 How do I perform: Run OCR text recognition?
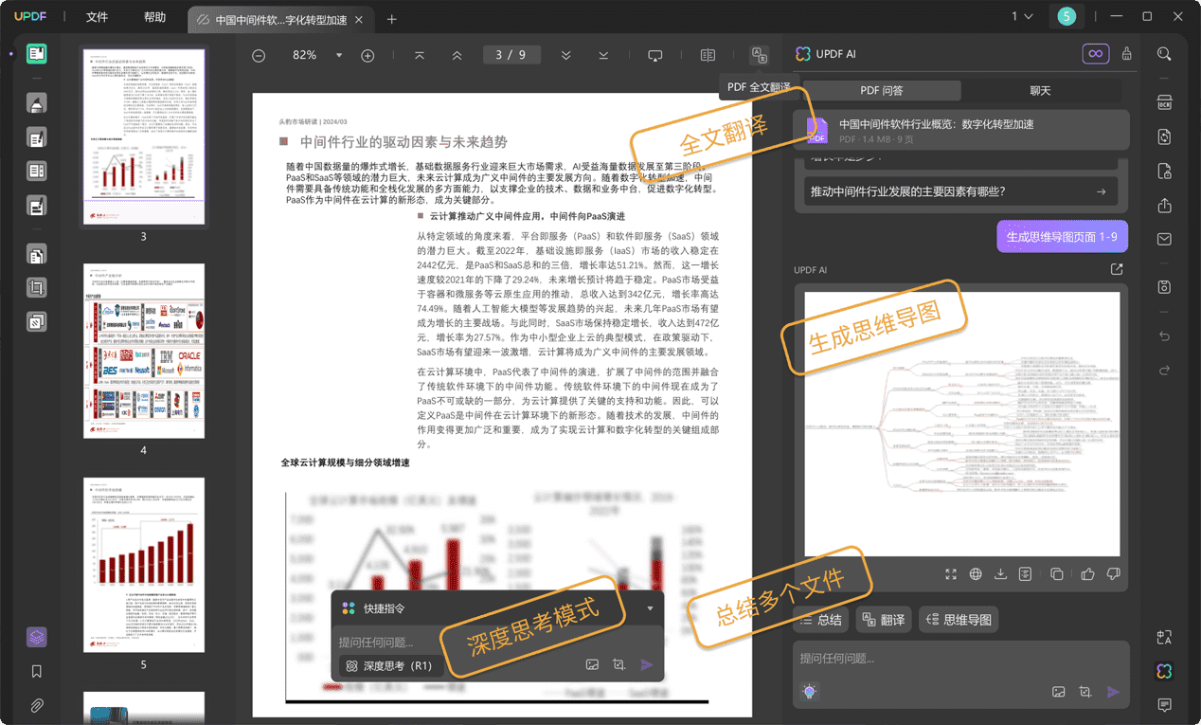click(x=1165, y=102)
